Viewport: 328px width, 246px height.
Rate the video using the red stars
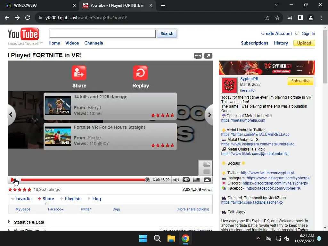pyautogui.click(x=20, y=190)
